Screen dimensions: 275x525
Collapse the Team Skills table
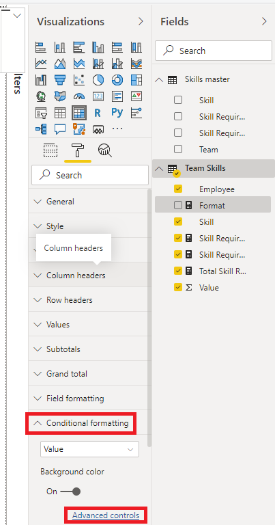[160, 168]
